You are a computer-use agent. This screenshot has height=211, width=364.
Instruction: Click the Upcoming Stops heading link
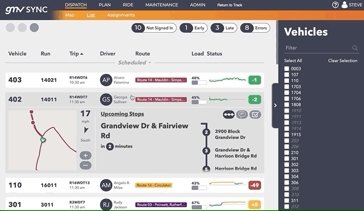pyautogui.click(x=122, y=114)
